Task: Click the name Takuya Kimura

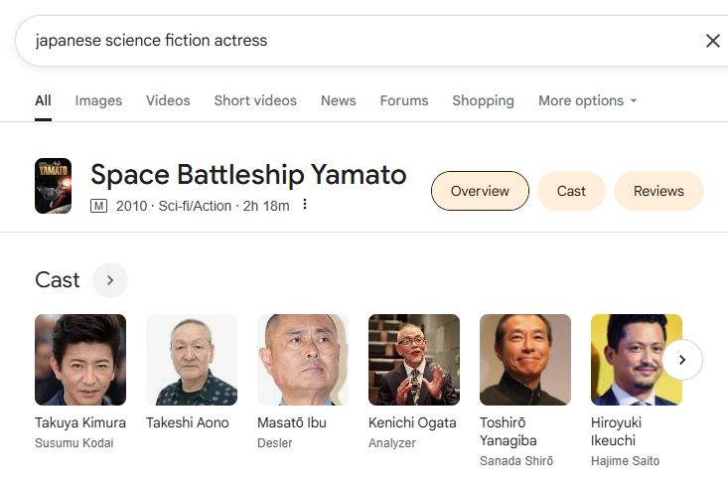Action: (x=80, y=422)
